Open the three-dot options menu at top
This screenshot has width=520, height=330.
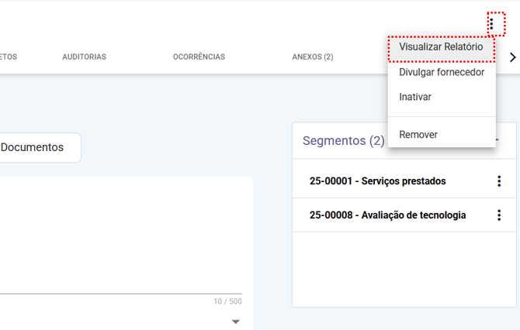click(x=491, y=24)
